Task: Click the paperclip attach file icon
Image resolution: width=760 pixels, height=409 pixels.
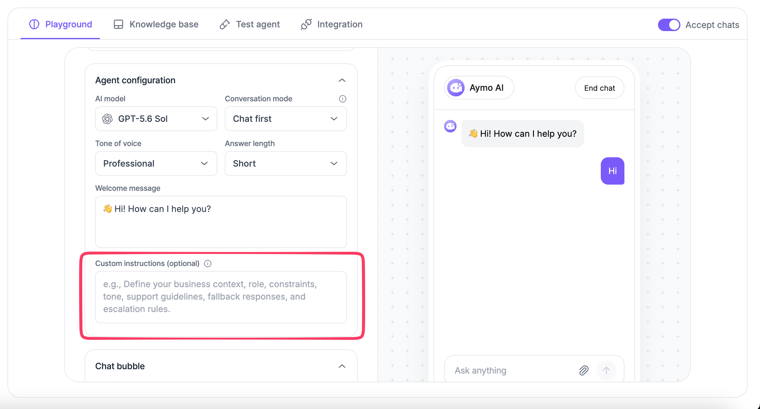Action: coord(584,370)
